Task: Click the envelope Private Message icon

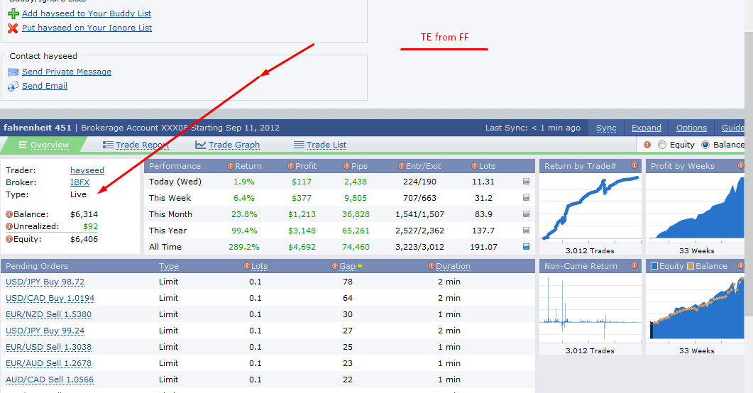Action: click(x=13, y=72)
